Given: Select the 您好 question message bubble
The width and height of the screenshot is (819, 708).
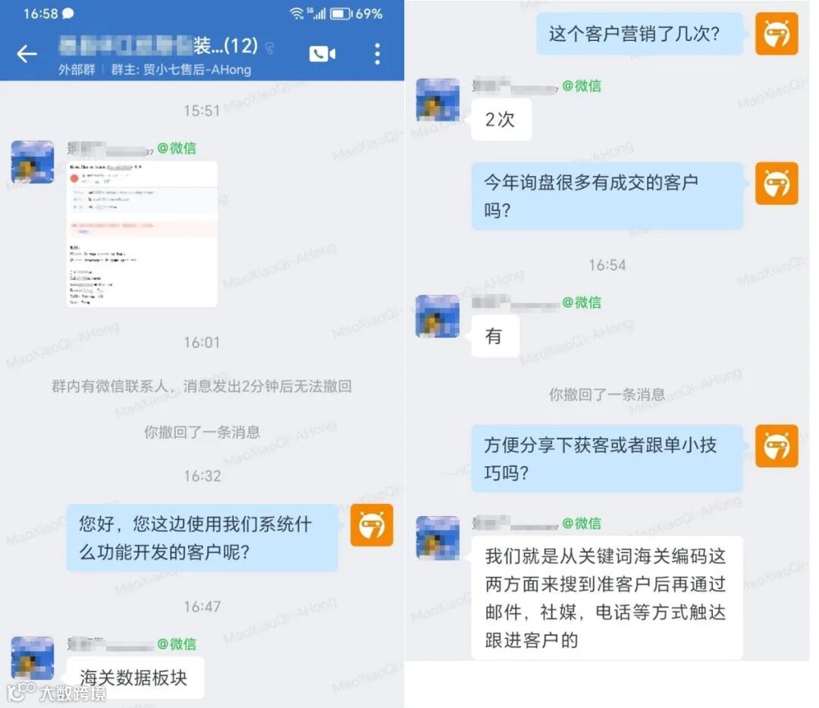Looking at the screenshot, I should point(202,537).
